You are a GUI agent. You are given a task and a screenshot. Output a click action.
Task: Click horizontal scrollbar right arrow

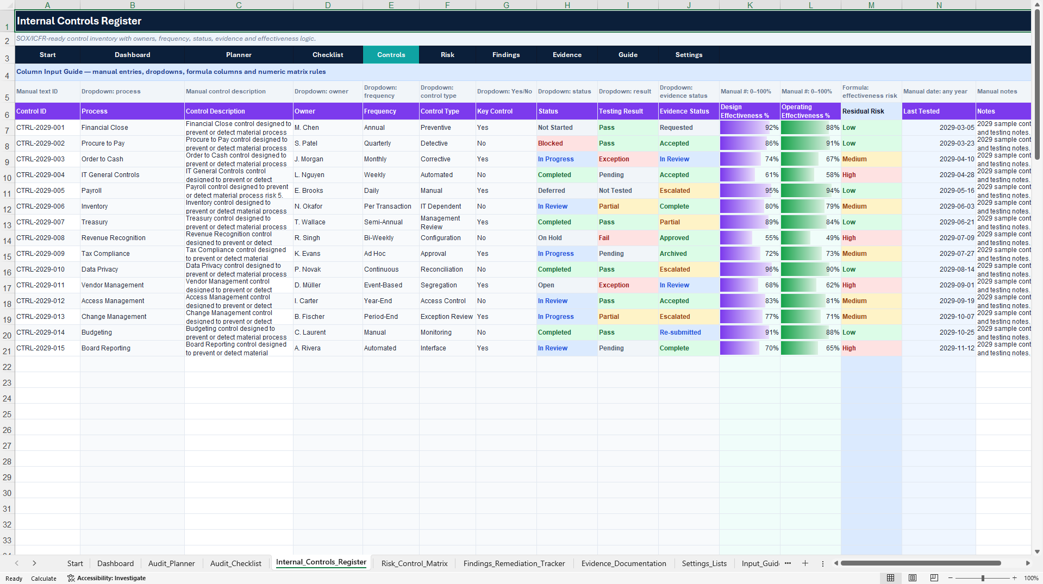(x=1028, y=563)
